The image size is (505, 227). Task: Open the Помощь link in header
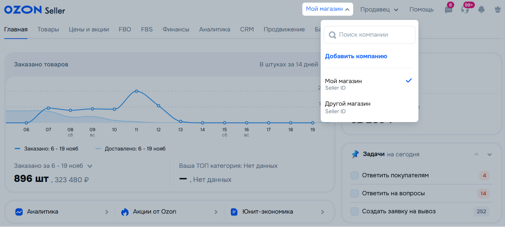pyautogui.click(x=421, y=10)
